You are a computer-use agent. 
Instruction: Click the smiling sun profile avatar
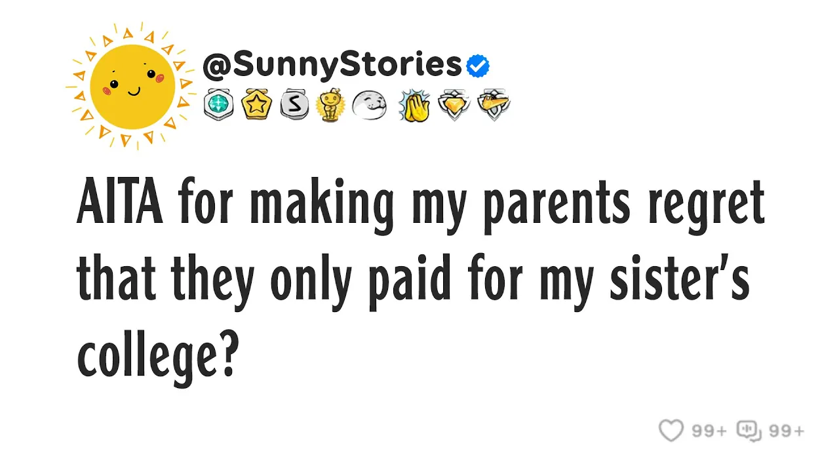(132, 87)
